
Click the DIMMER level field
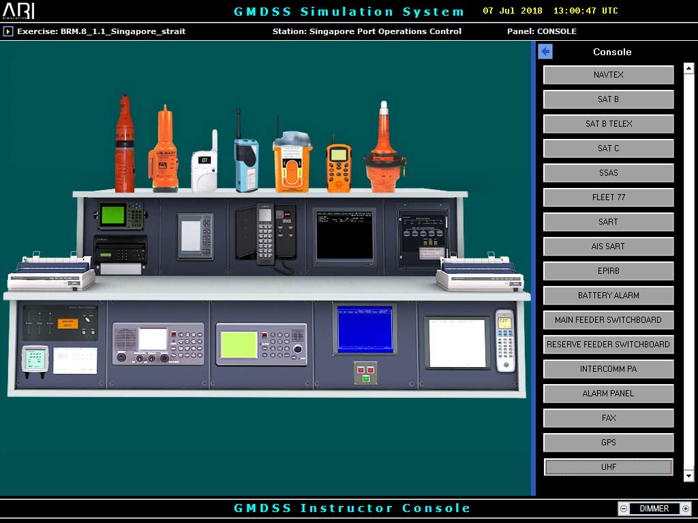[x=654, y=509]
